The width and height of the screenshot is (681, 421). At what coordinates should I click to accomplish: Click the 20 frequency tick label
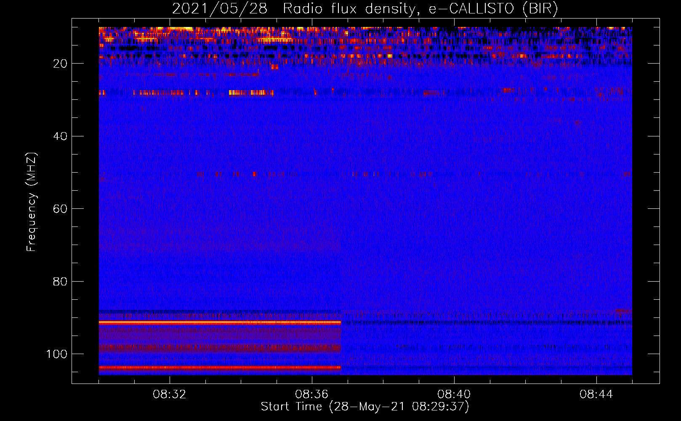pyautogui.click(x=60, y=64)
